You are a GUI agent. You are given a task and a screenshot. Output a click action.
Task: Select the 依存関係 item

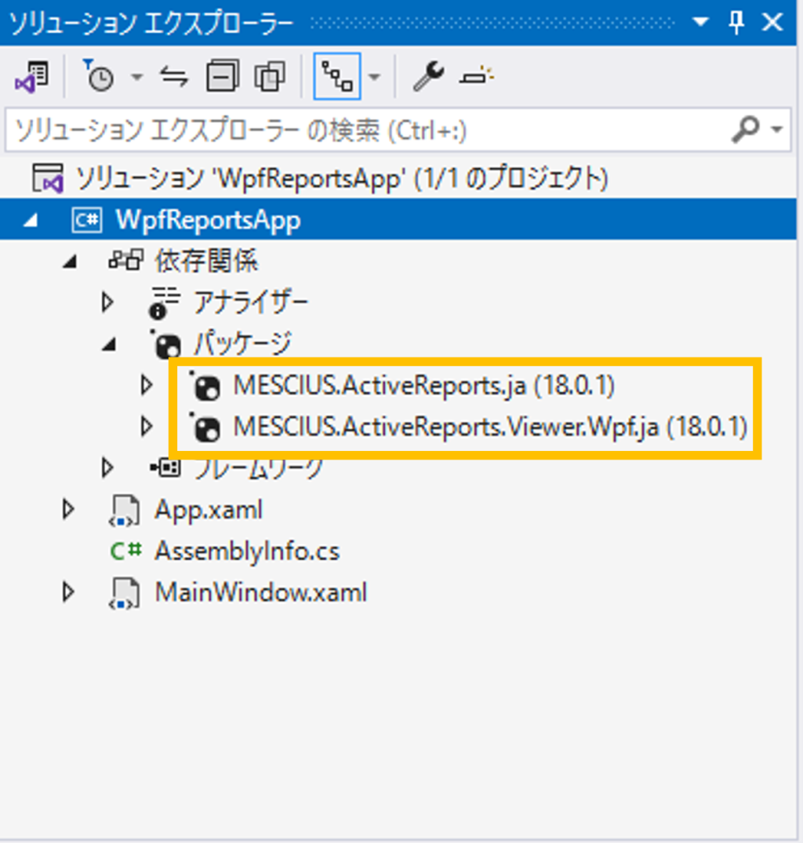click(x=207, y=261)
